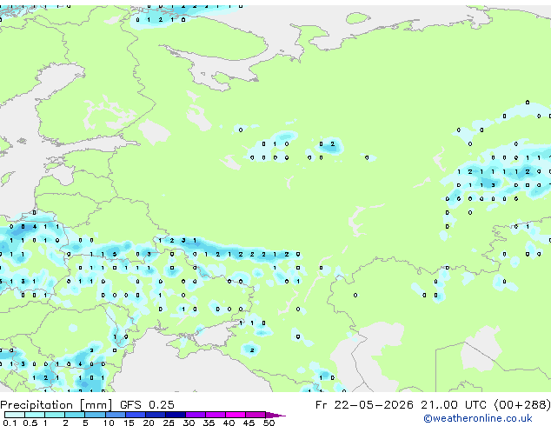
Task: Click the legend swatch between 10 and 15
Action: (x=116, y=415)
